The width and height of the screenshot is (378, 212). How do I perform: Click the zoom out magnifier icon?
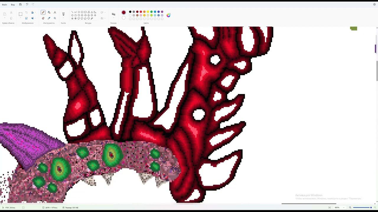(x=350, y=208)
